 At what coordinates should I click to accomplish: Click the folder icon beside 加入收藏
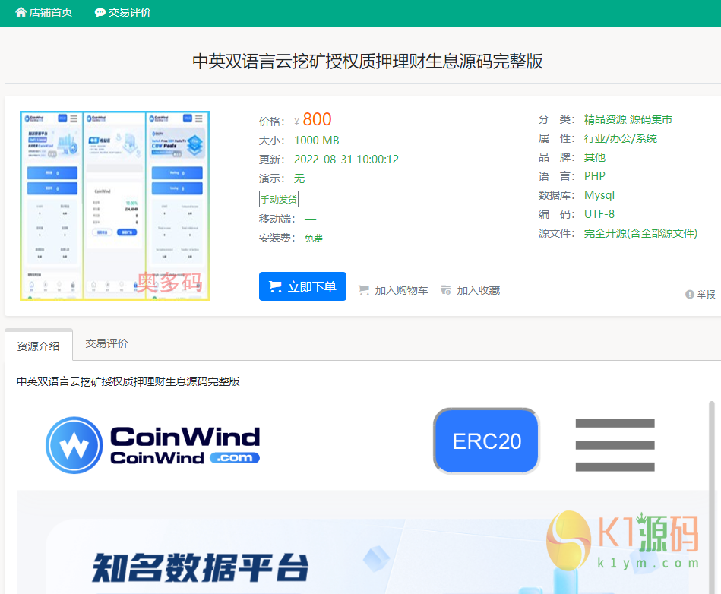point(445,290)
